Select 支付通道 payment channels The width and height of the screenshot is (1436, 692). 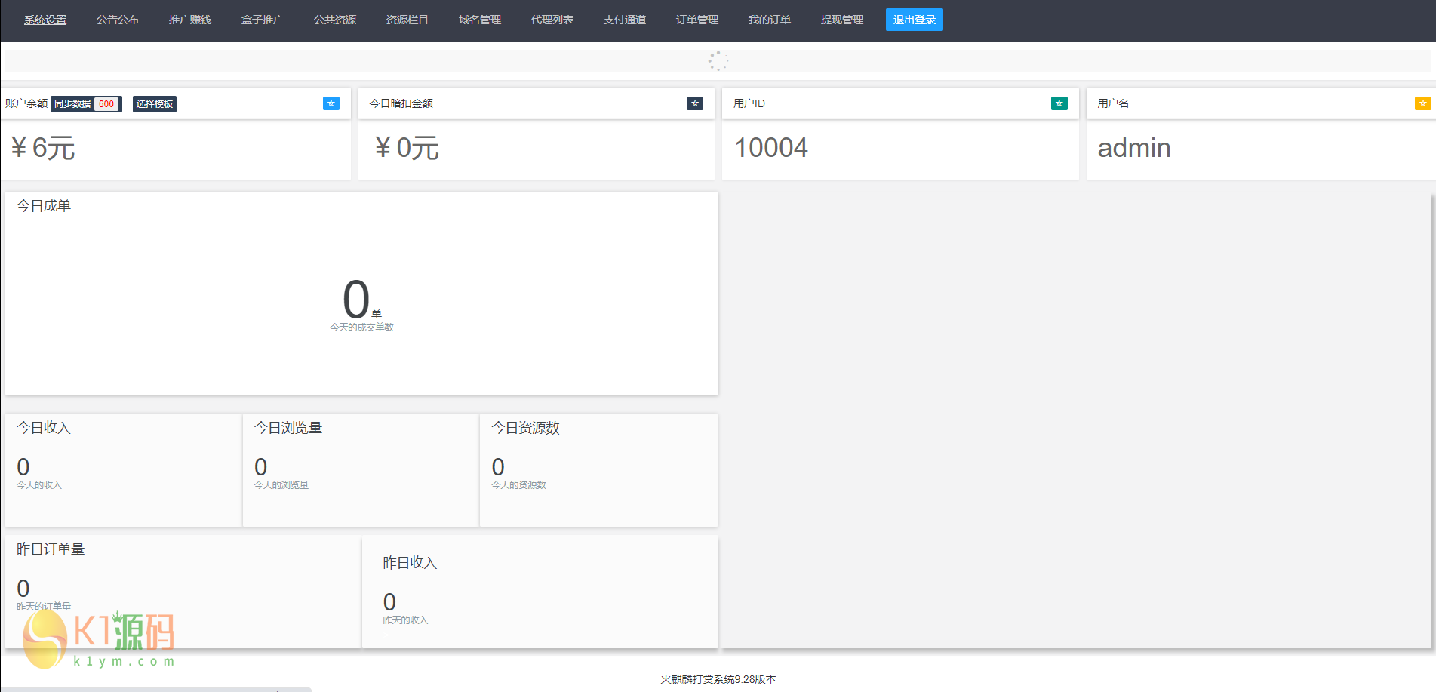pos(625,20)
